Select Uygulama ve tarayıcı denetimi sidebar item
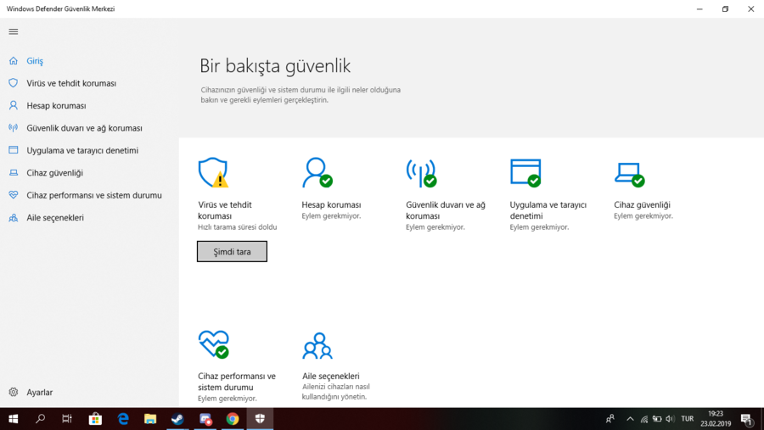764x430 pixels. coord(82,150)
